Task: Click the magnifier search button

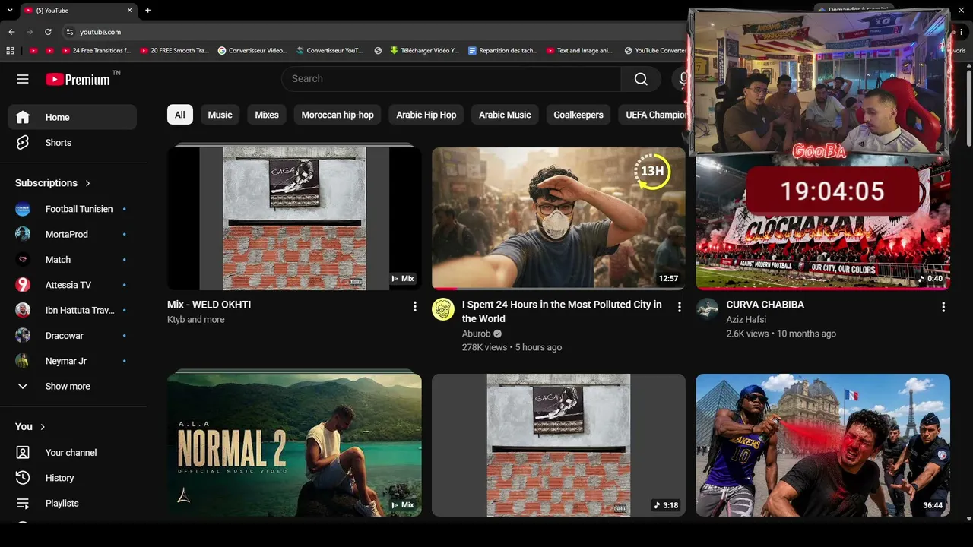Action: [x=641, y=79]
